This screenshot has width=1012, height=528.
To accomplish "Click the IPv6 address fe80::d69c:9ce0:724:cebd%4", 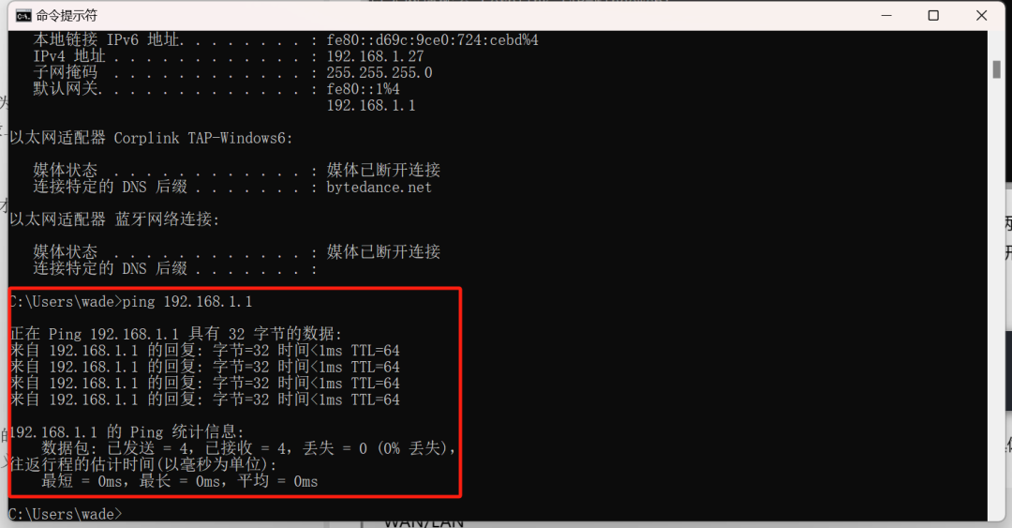I will point(432,39).
